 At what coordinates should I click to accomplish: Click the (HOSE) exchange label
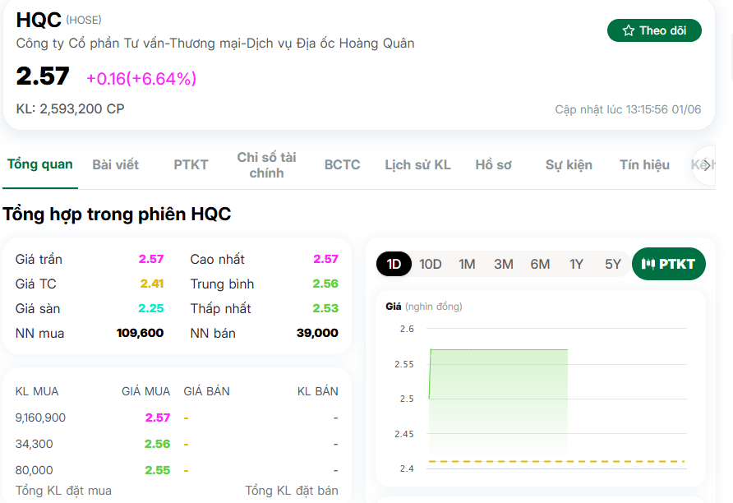click(x=84, y=20)
